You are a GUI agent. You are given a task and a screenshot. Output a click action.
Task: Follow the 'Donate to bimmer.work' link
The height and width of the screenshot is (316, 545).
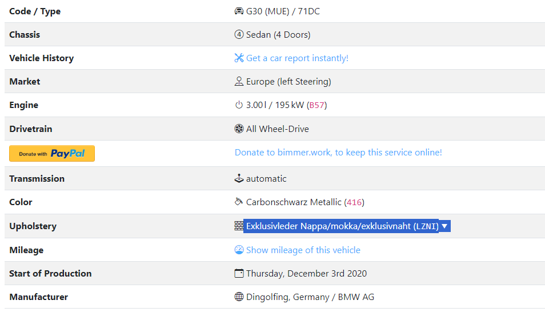(338, 153)
